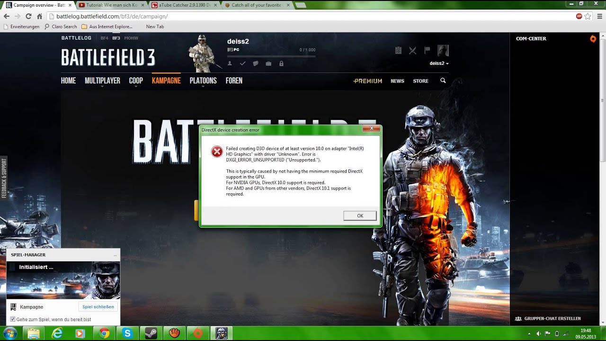This screenshot has width=606, height=341.
Task: Open Windows Media Player from taskbar
Action: point(80,333)
